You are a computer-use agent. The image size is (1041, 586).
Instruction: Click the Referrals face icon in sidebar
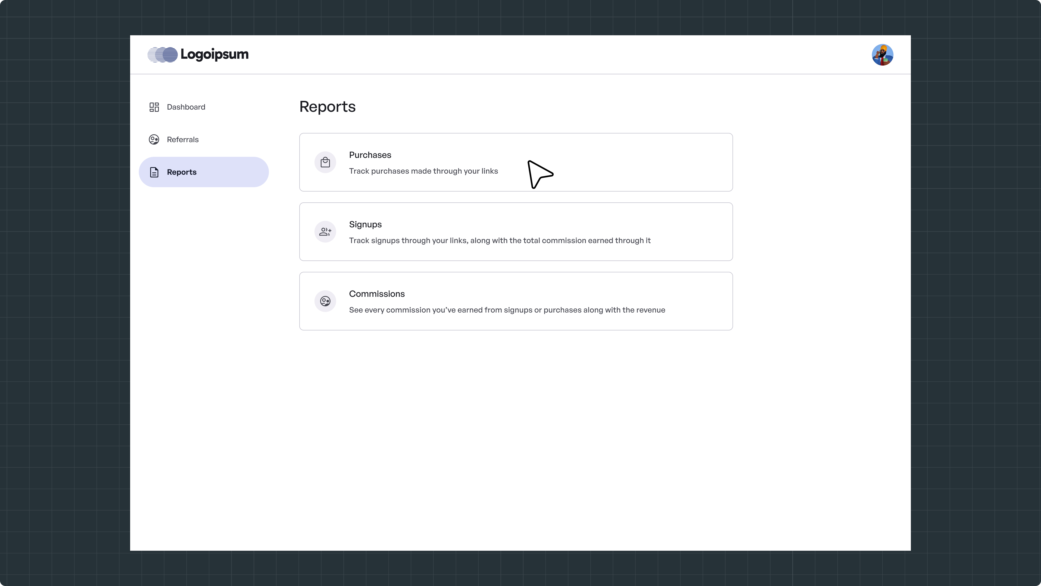pyautogui.click(x=154, y=139)
